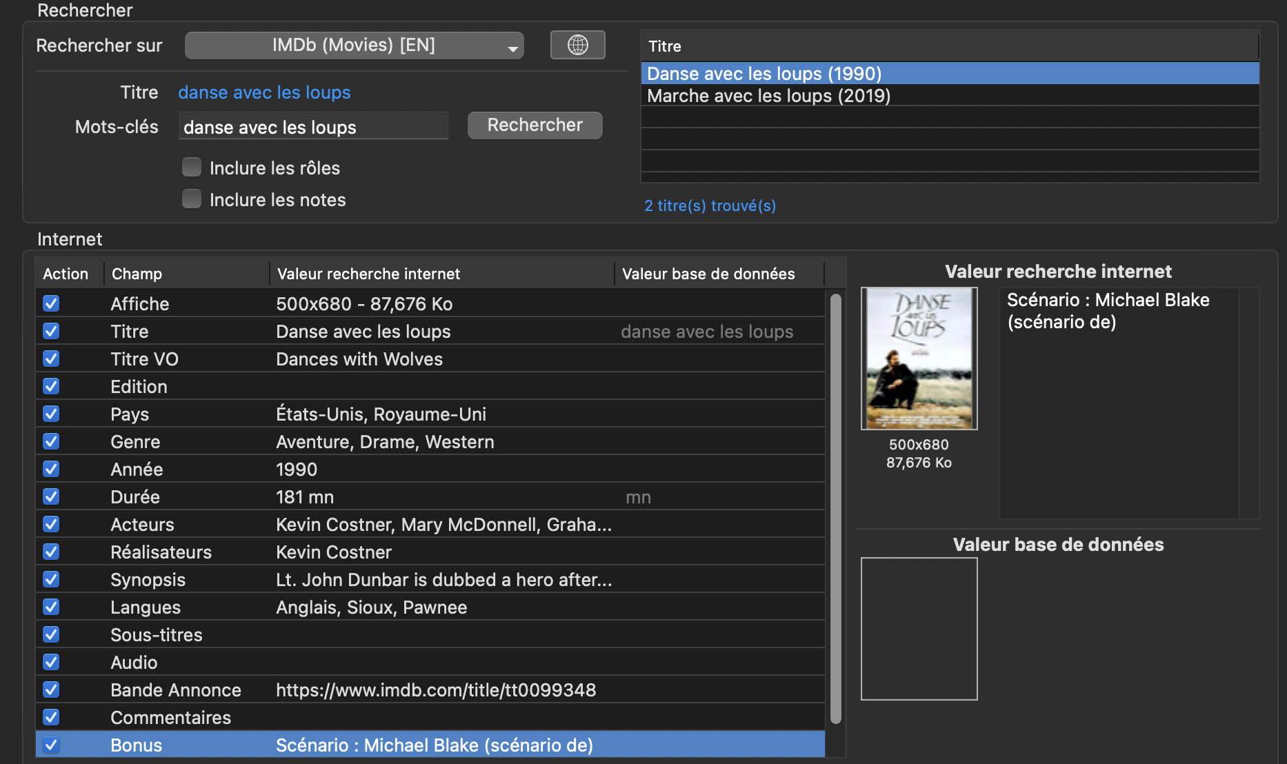Click the Rechercher search button
The height and width of the screenshot is (764, 1287).
coord(535,125)
